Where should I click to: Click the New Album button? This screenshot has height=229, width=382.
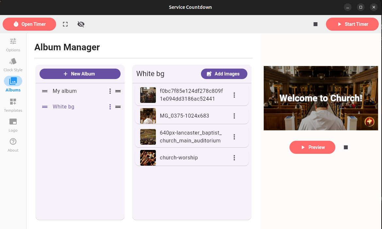80,74
